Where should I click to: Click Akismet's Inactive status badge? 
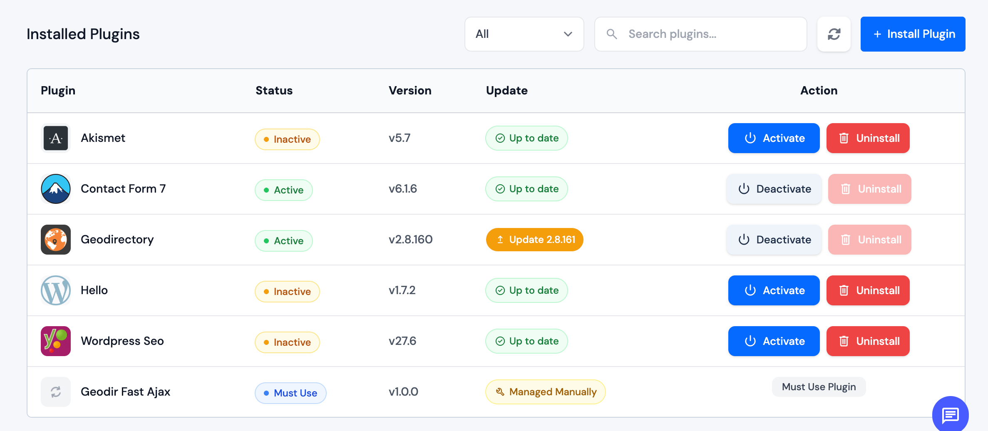tap(287, 139)
